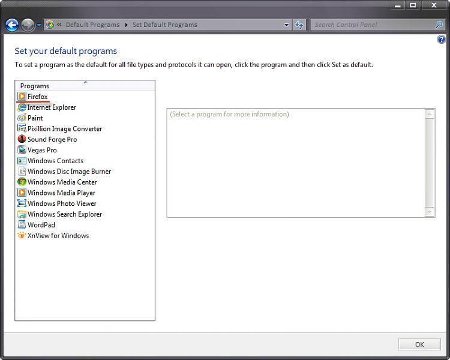This screenshot has height=360, width=450.
Task: Select Internet Explorer in the list
Action: [x=52, y=107]
